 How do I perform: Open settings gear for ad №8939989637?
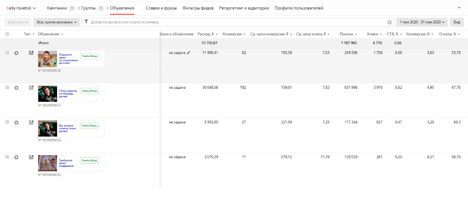point(16,88)
